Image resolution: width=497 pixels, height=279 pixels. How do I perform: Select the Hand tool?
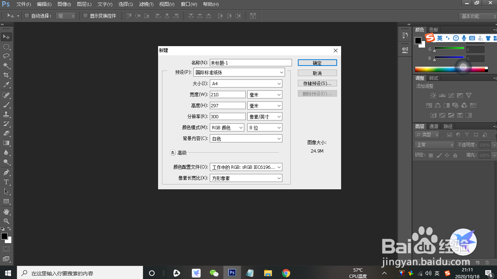[6, 212]
